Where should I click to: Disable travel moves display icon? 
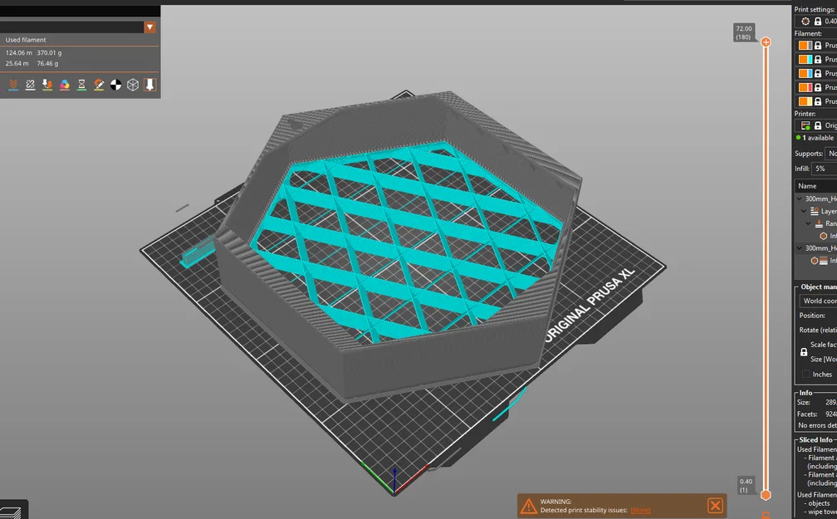(x=149, y=83)
